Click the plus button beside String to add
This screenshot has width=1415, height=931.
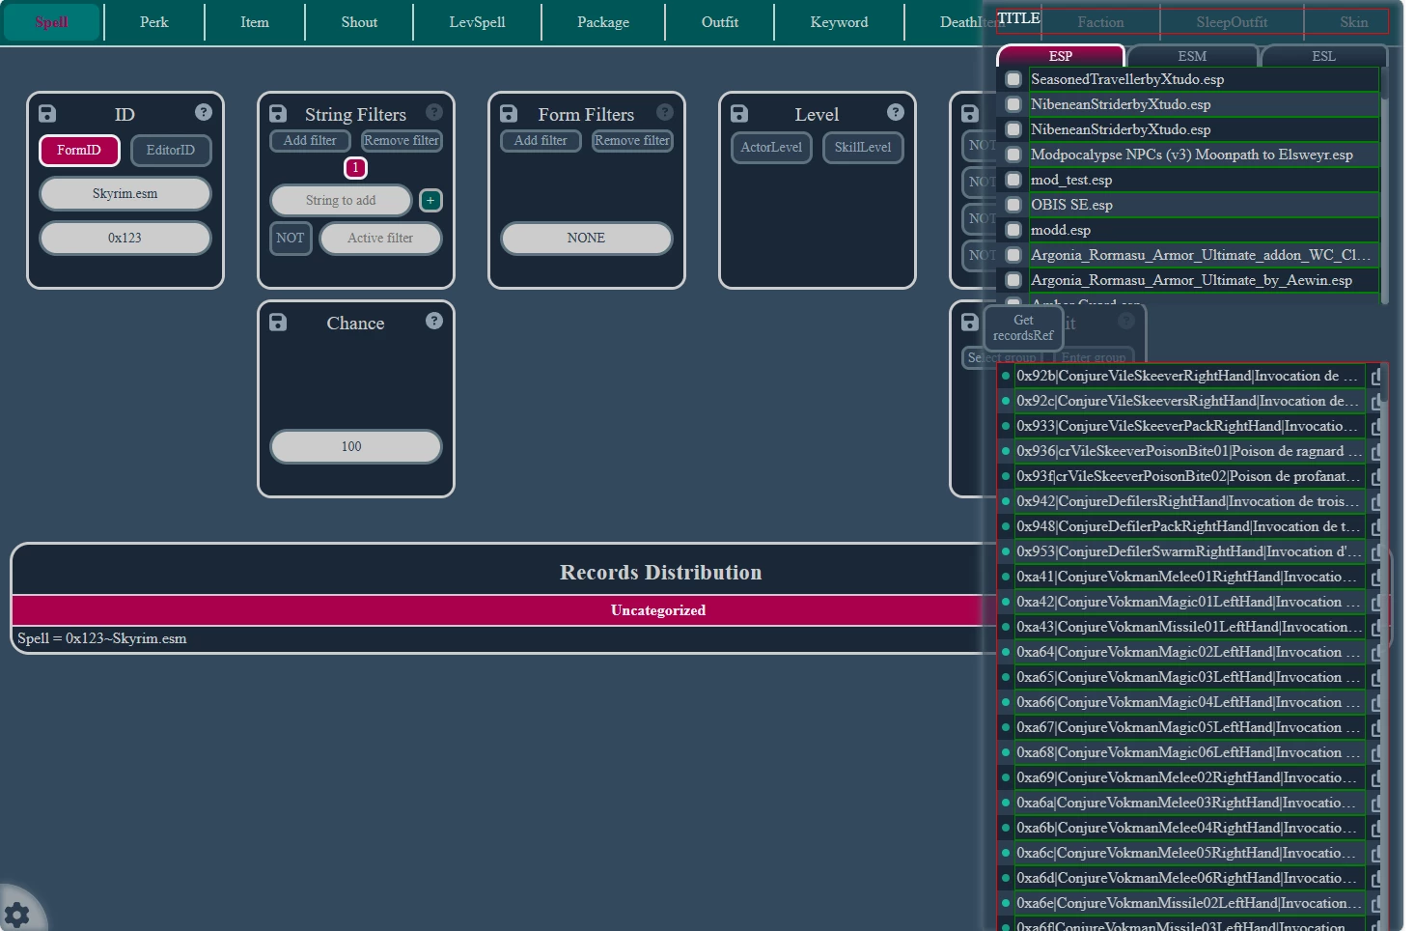(x=430, y=200)
